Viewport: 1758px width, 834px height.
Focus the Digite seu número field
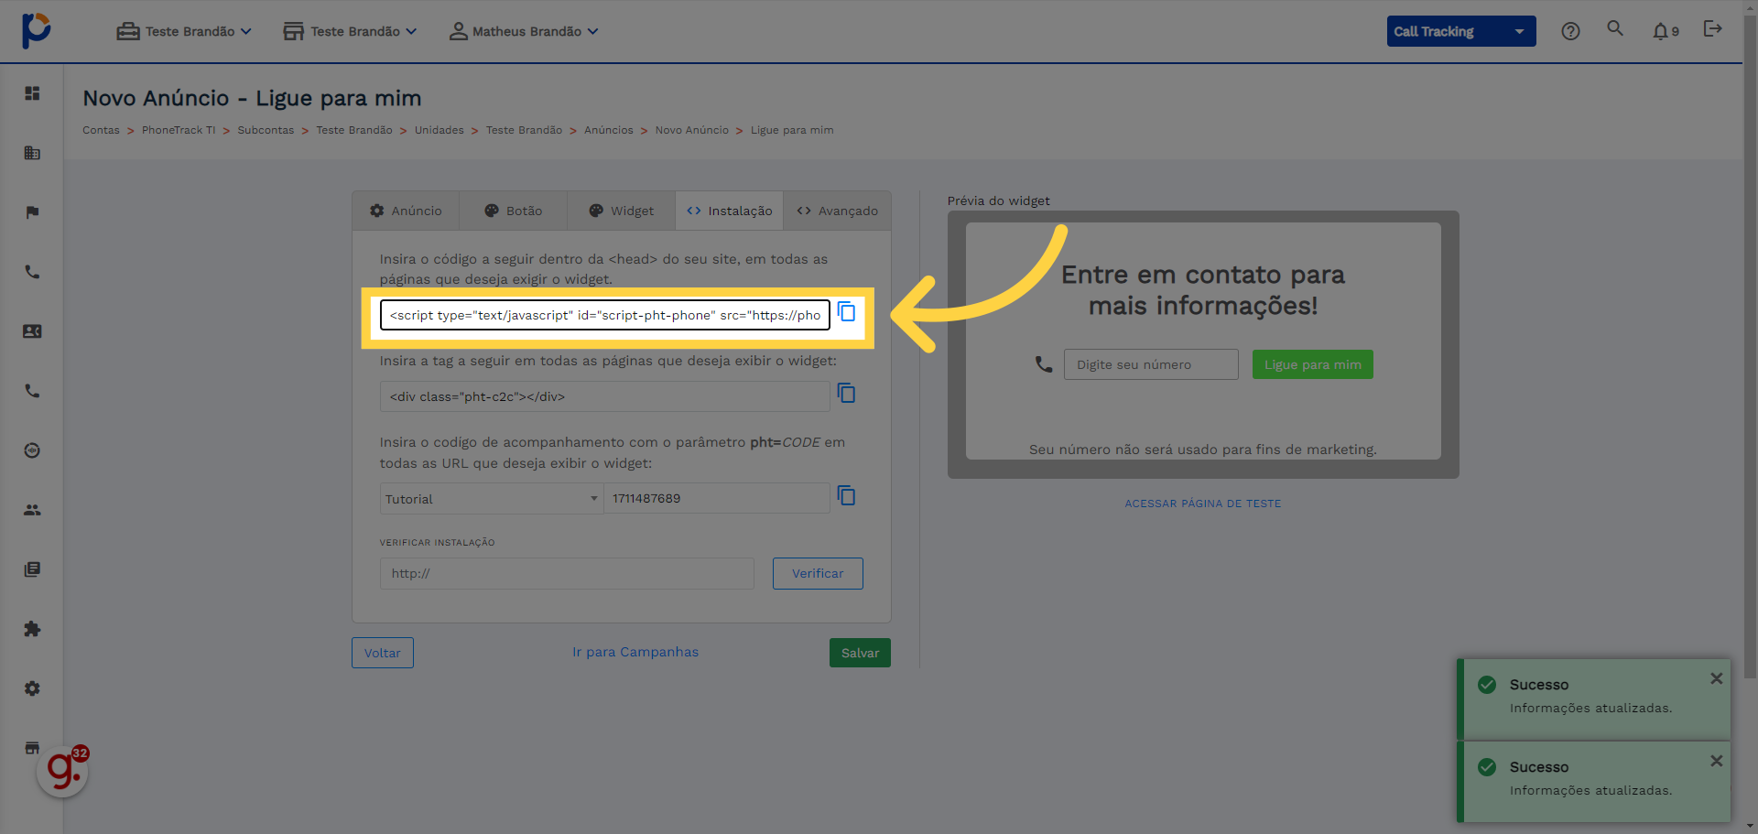[x=1151, y=364]
